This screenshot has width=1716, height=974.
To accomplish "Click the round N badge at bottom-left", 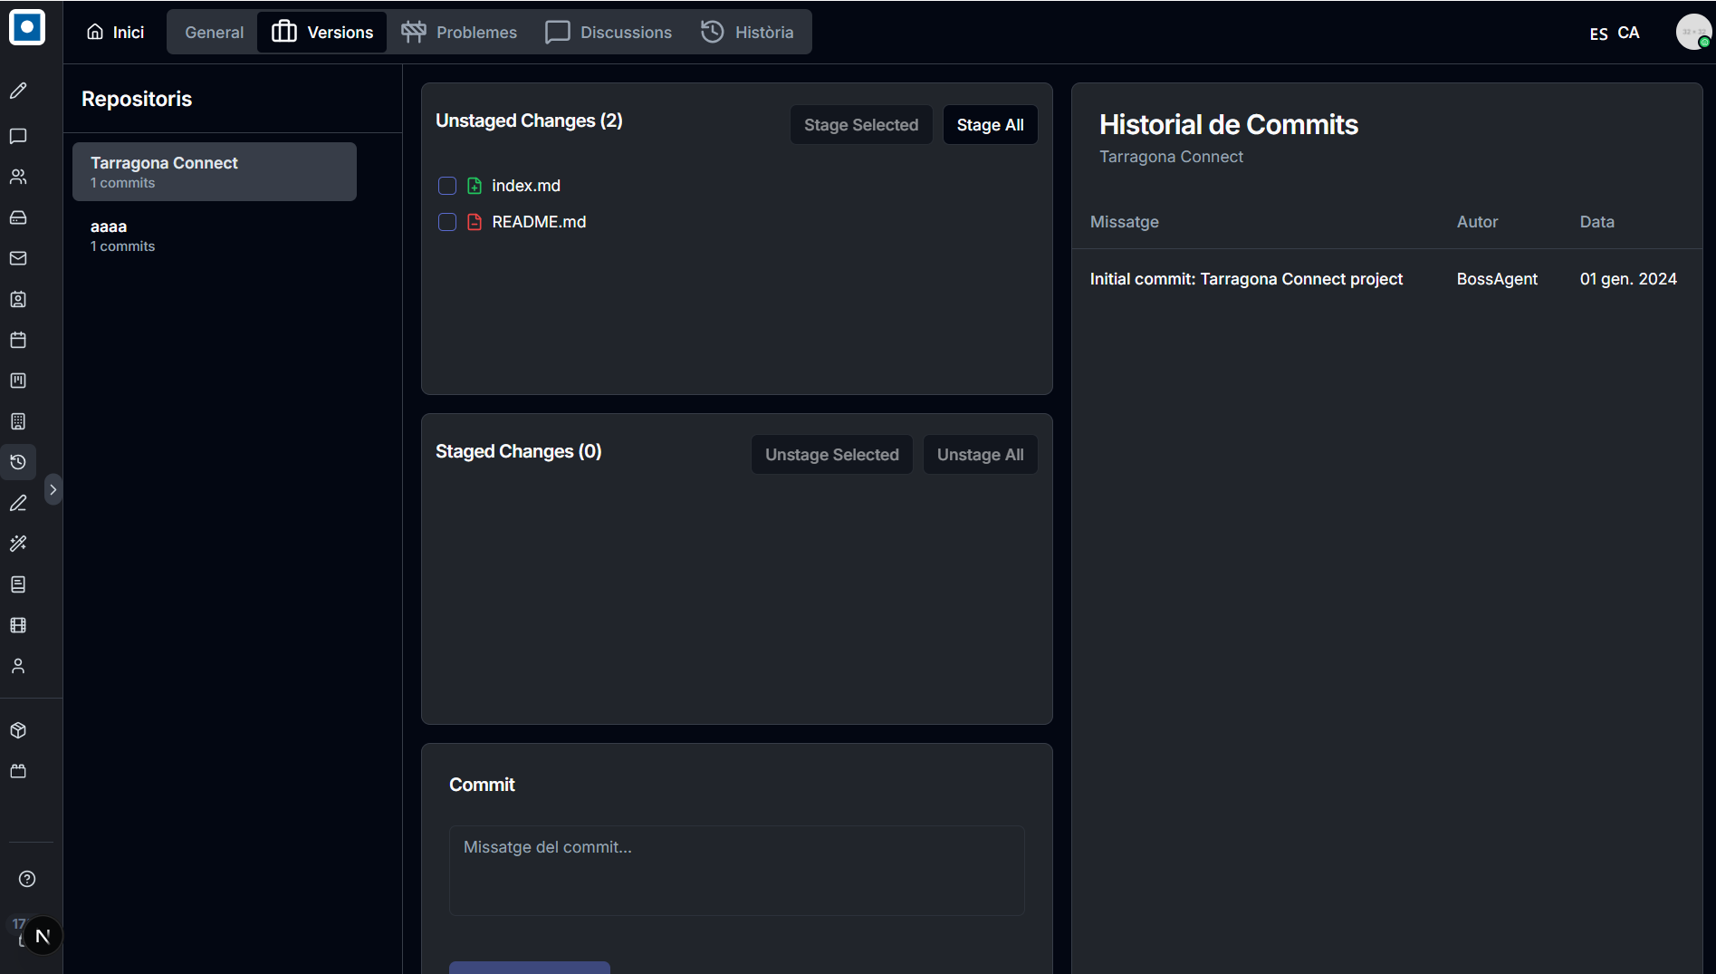I will coord(43,936).
